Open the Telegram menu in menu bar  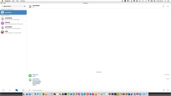coord(8,1)
